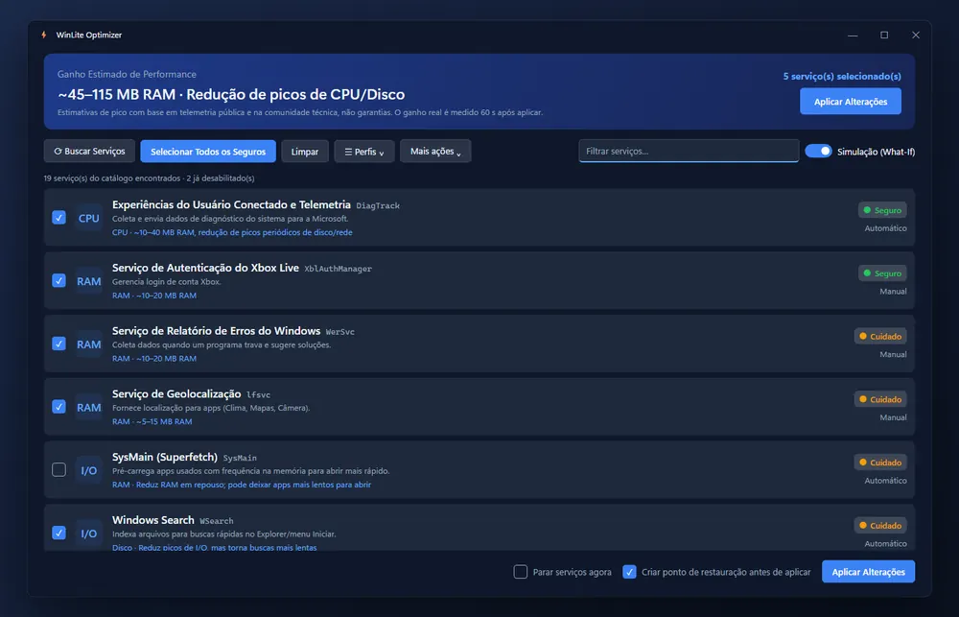Uncheck the Serviço de Autenticação do Xbox Live
Viewport: 959px width, 617px height.
coord(58,280)
